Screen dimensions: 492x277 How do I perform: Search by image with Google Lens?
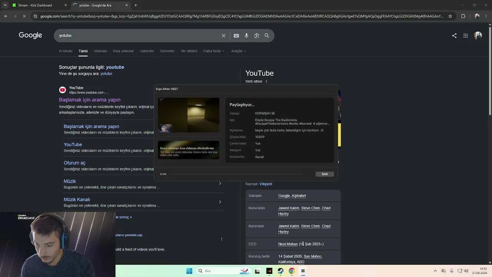(x=257, y=35)
